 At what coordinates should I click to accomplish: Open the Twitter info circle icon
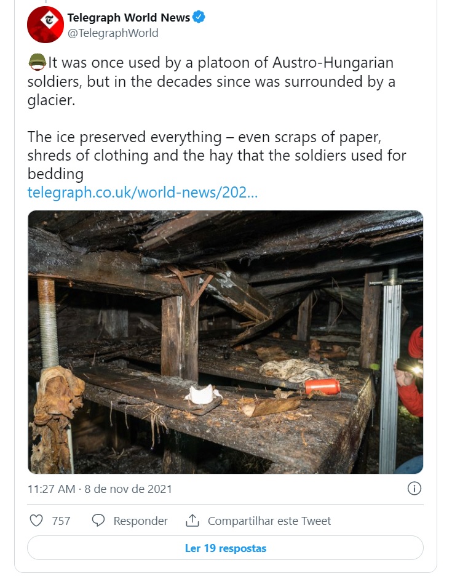tap(414, 488)
